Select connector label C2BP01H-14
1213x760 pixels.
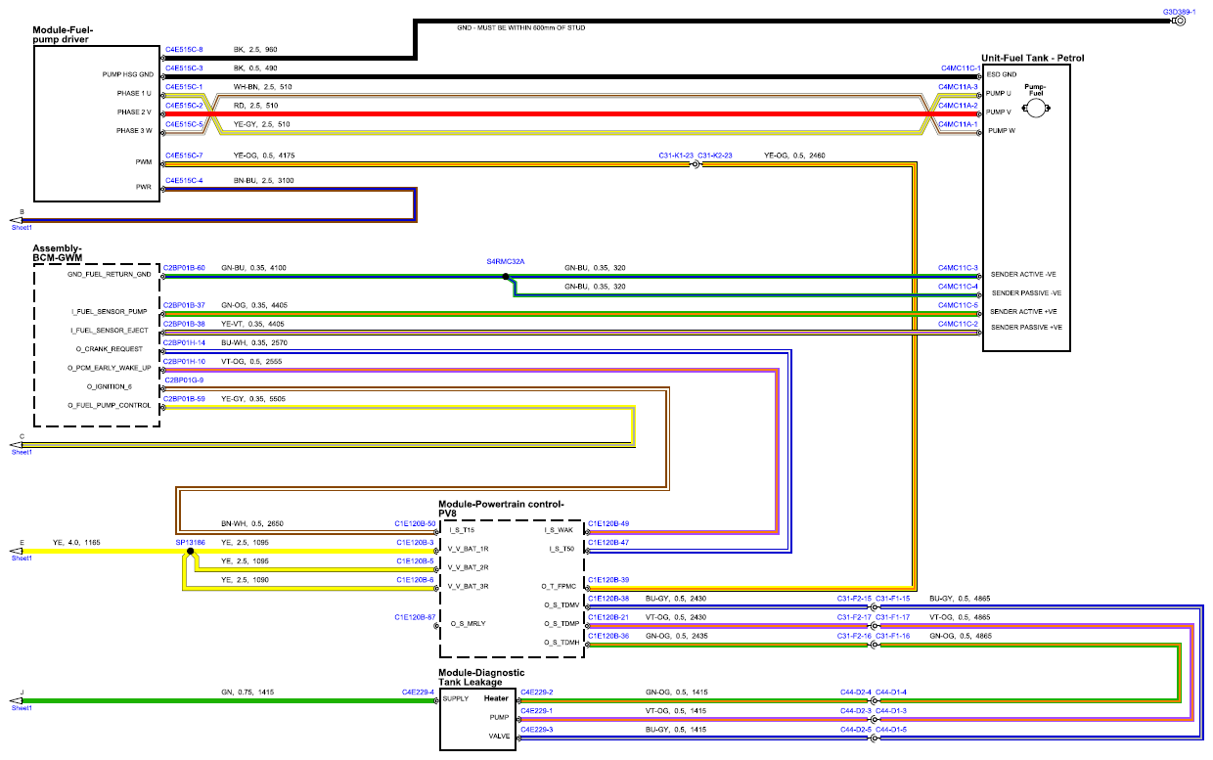pyautogui.click(x=184, y=343)
